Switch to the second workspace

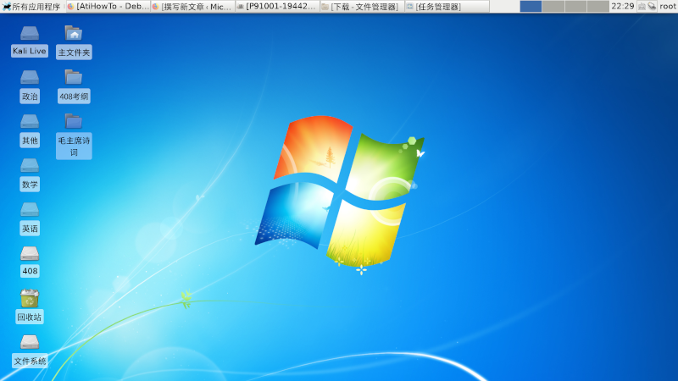553,6
